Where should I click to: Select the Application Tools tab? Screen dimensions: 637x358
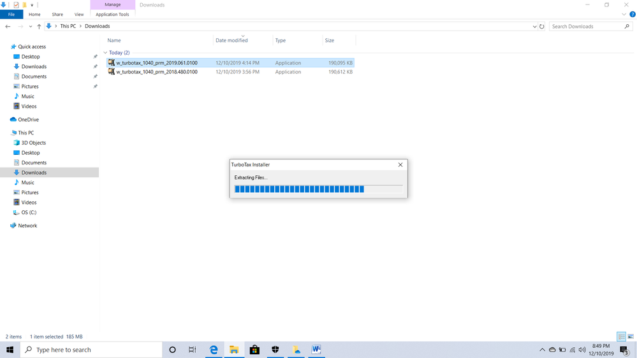(x=112, y=14)
